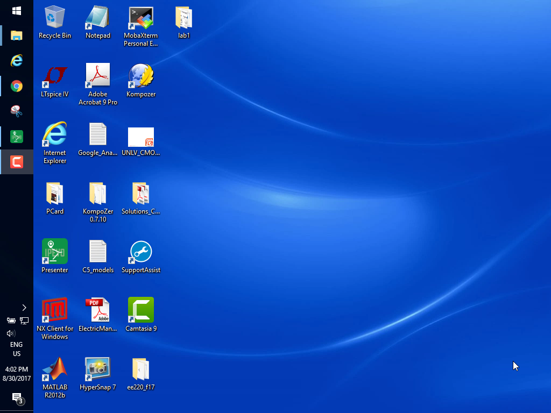The height and width of the screenshot is (413, 551).
Task: Expand hidden system tray icons chevron
Action: 24,308
